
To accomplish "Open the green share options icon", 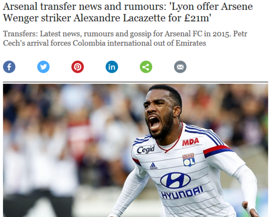I will (x=146, y=67).
